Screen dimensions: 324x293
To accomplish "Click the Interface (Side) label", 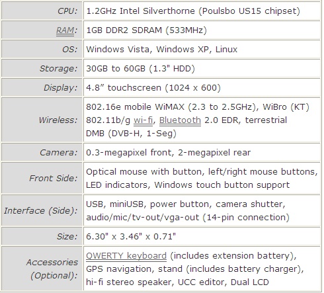I will (42, 211).
